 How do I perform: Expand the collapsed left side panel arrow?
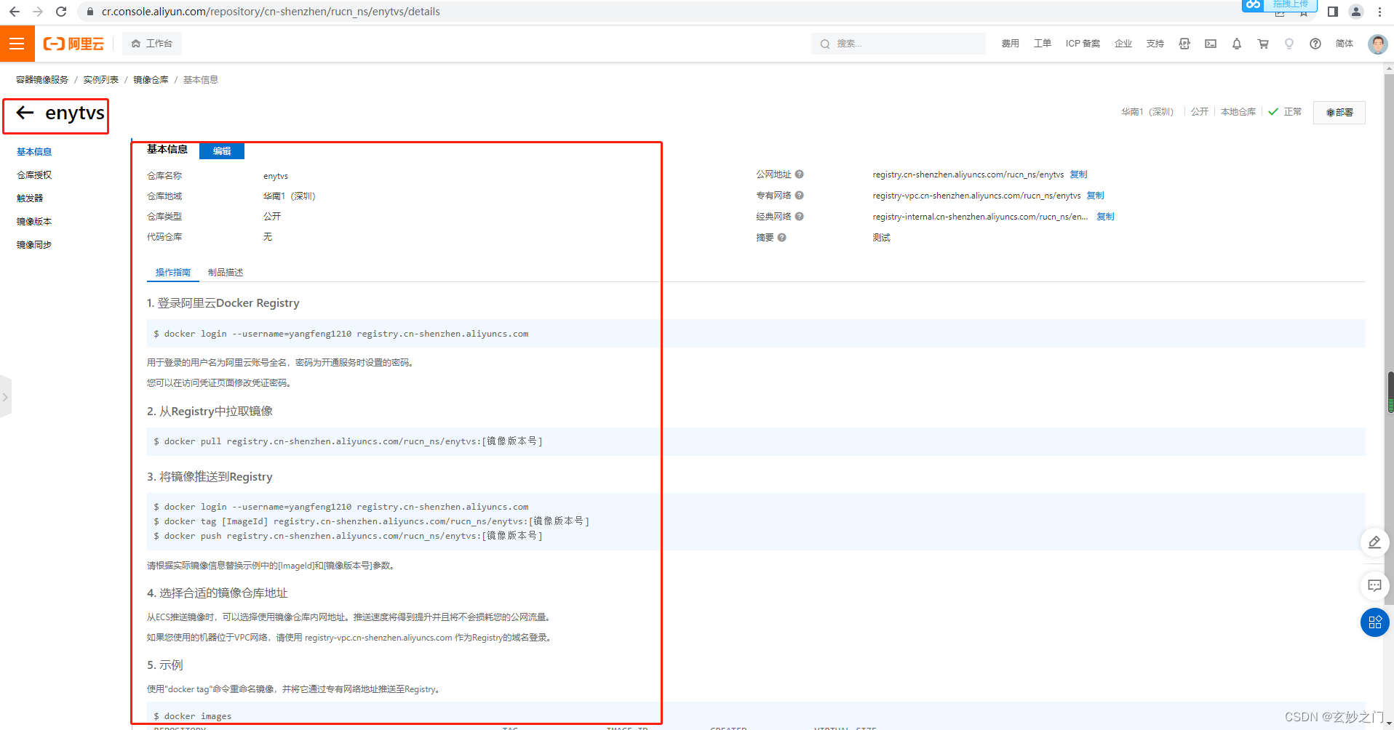5,397
